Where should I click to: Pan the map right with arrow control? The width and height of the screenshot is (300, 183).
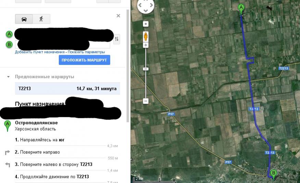[x=151, y=5]
